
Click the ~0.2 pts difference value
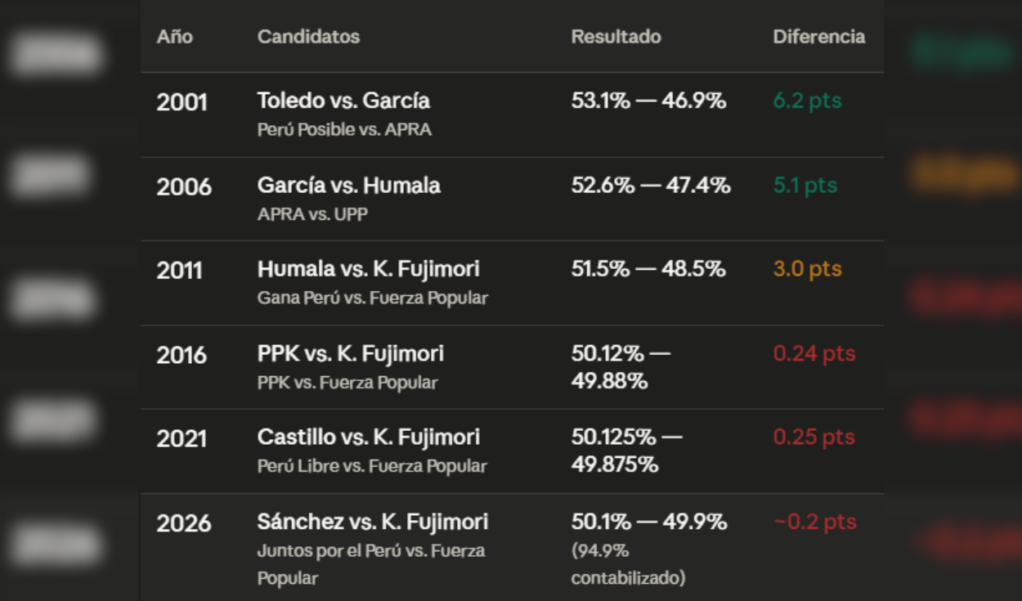point(814,522)
